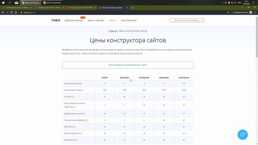Open the Chrome three-dot menu
The height and width of the screenshot is (145, 258).
pyautogui.click(x=255, y=12)
